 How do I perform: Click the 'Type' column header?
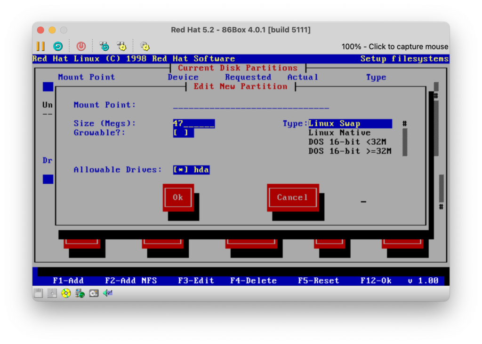pos(376,78)
